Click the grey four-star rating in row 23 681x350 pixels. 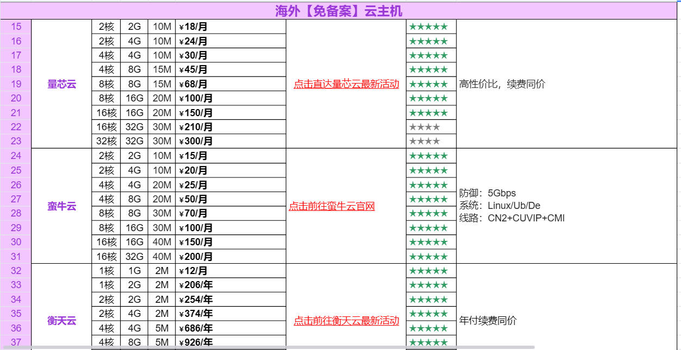(424, 141)
